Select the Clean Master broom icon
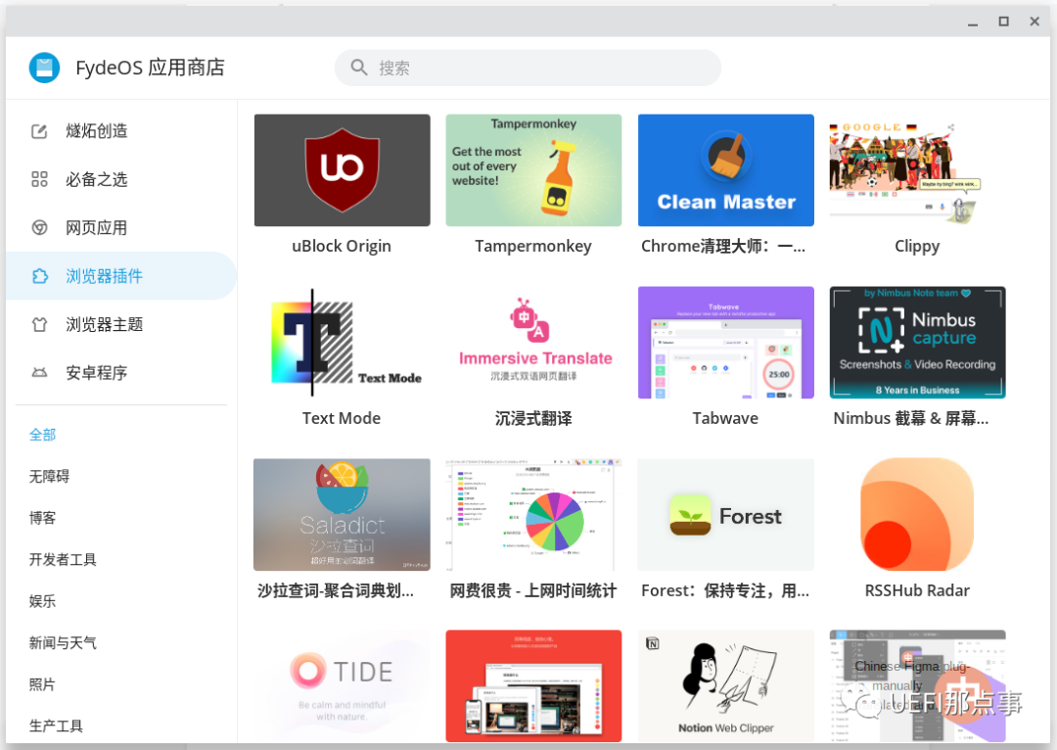The height and width of the screenshot is (750, 1057). 725,157
